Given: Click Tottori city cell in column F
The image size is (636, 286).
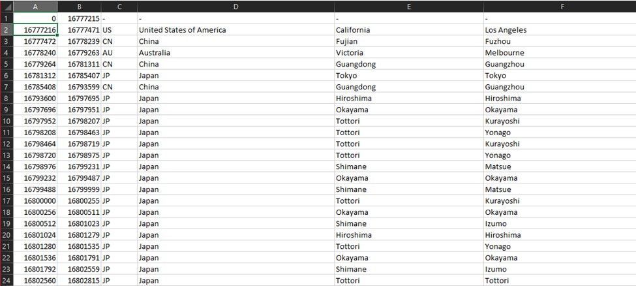Looking at the screenshot, I should [x=560, y=280].
